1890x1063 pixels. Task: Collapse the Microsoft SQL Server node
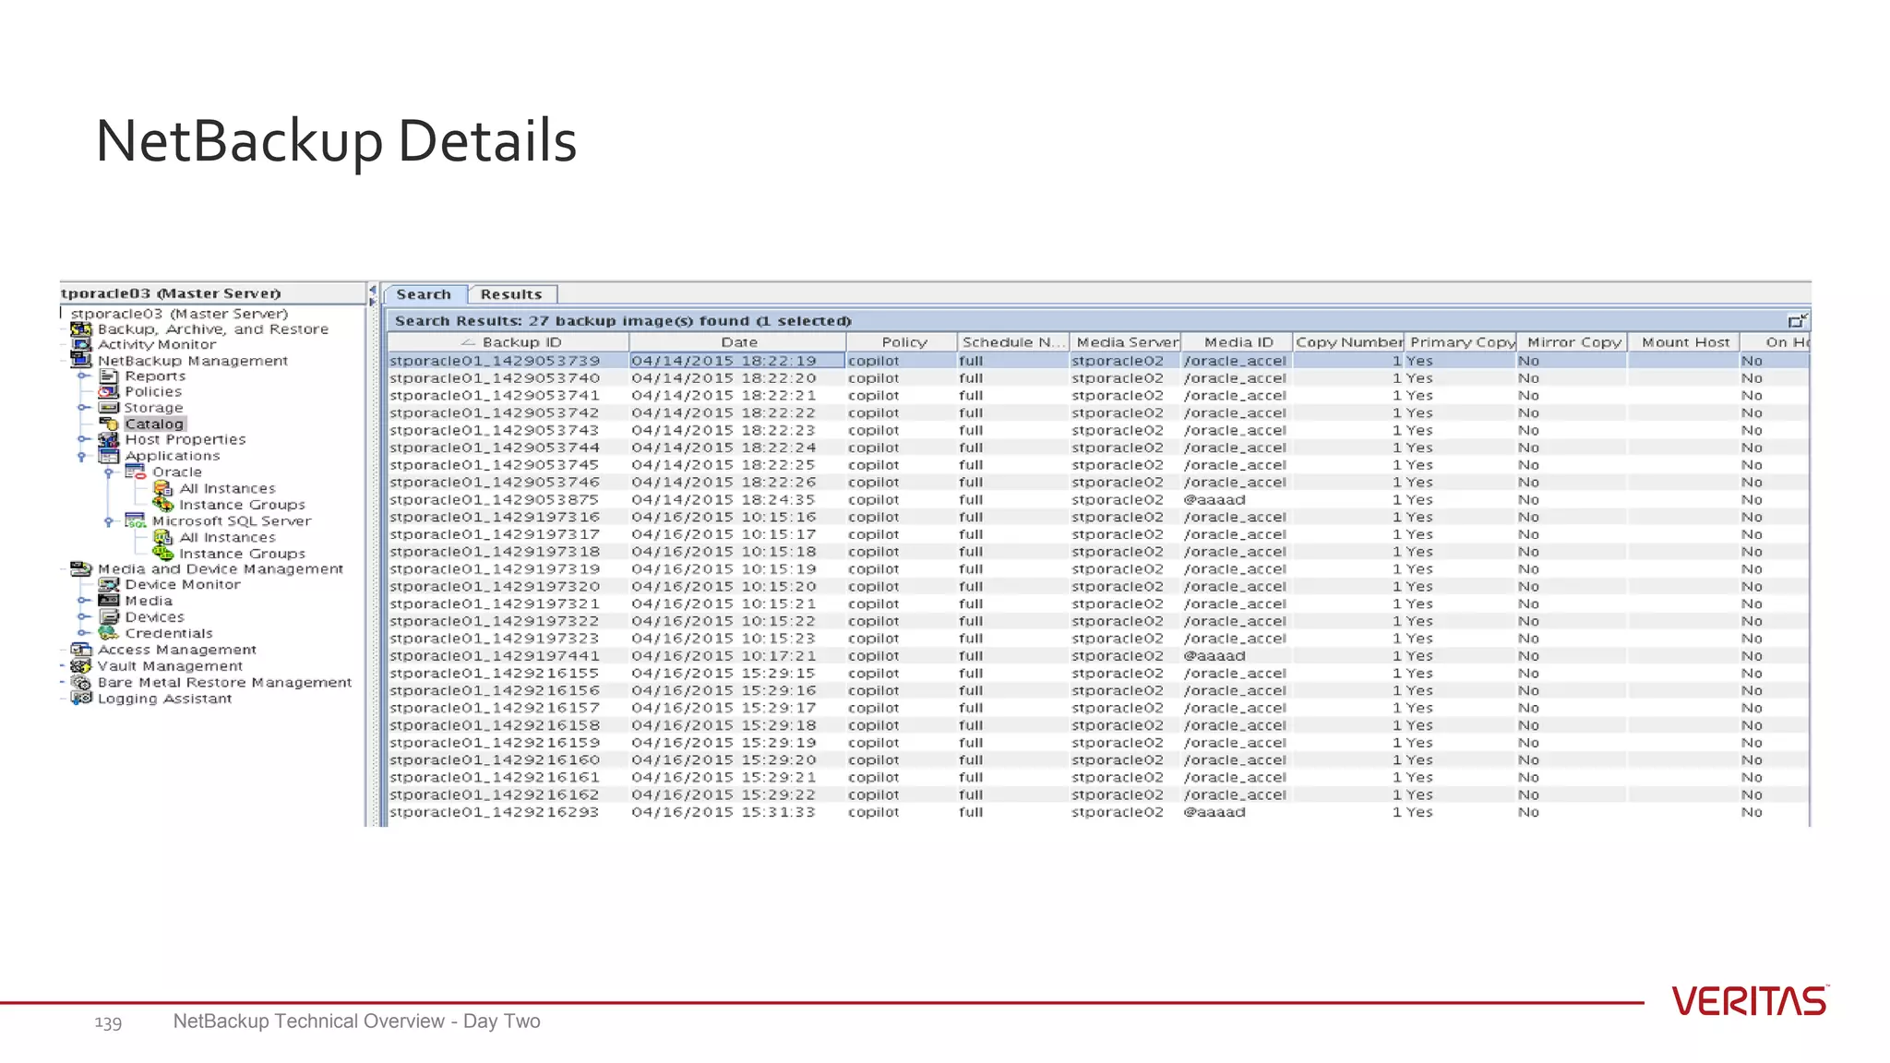point(109,522)
